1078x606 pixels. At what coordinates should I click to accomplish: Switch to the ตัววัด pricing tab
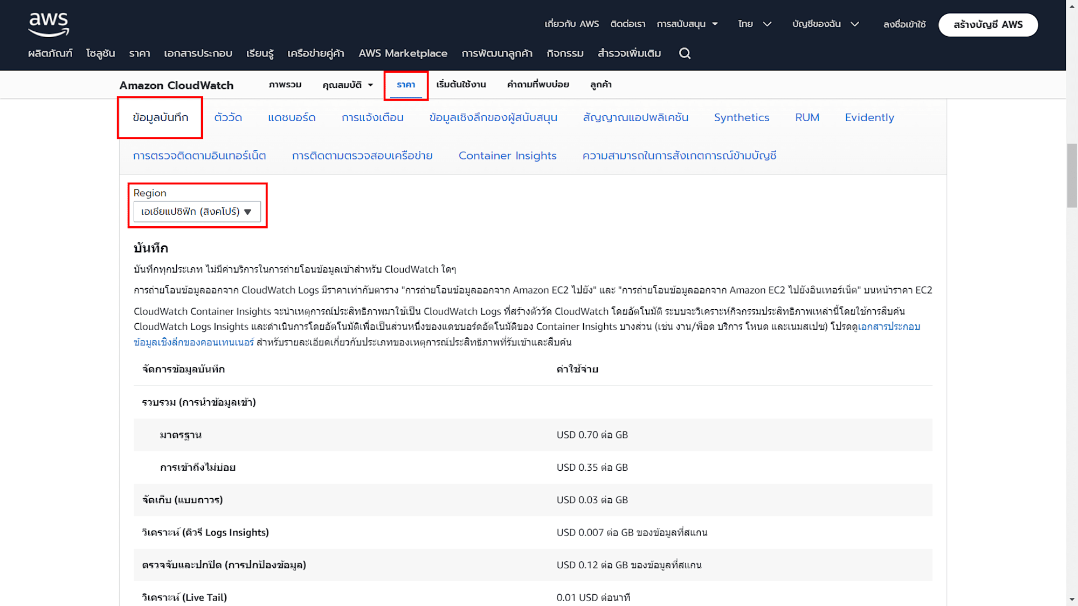[x=228, y=117]
